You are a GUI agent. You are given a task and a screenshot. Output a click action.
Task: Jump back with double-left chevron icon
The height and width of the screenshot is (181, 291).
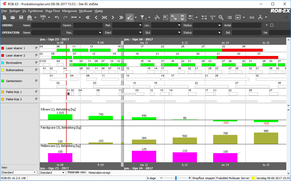88,17
